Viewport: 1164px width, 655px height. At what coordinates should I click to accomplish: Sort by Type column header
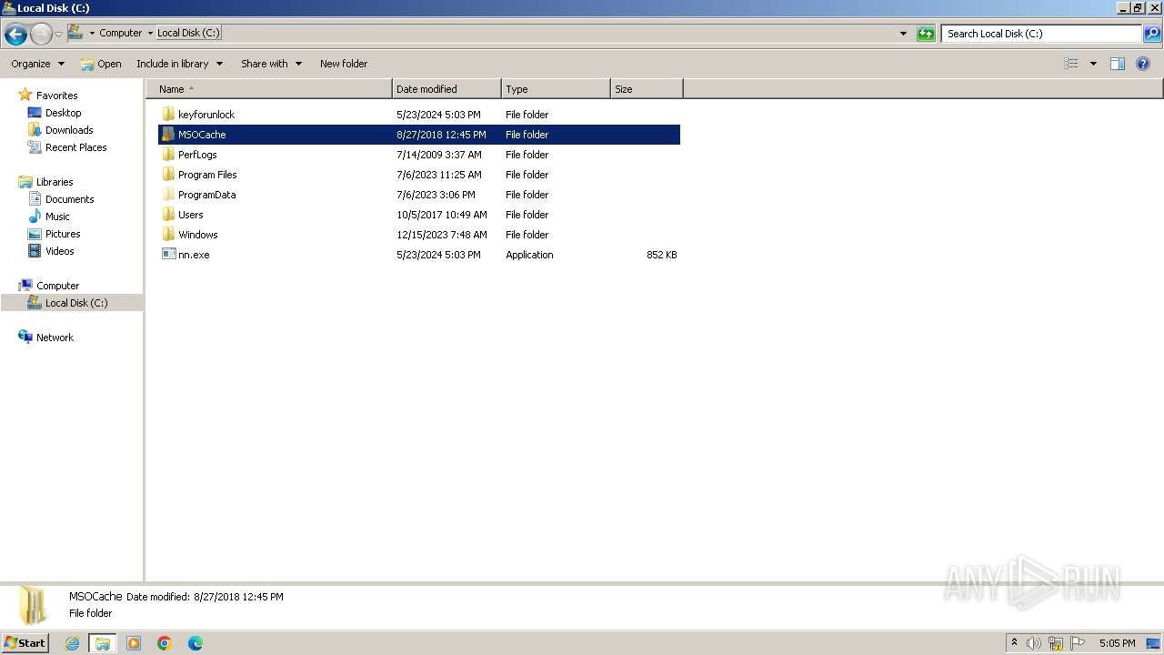click(x=556, y=89)
